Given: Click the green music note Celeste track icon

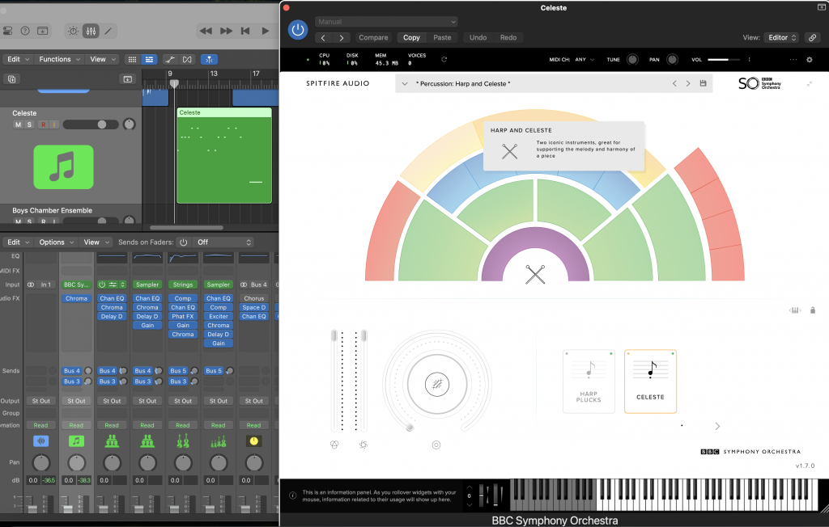Looking at the screenshot, I should tap(63, 167).
